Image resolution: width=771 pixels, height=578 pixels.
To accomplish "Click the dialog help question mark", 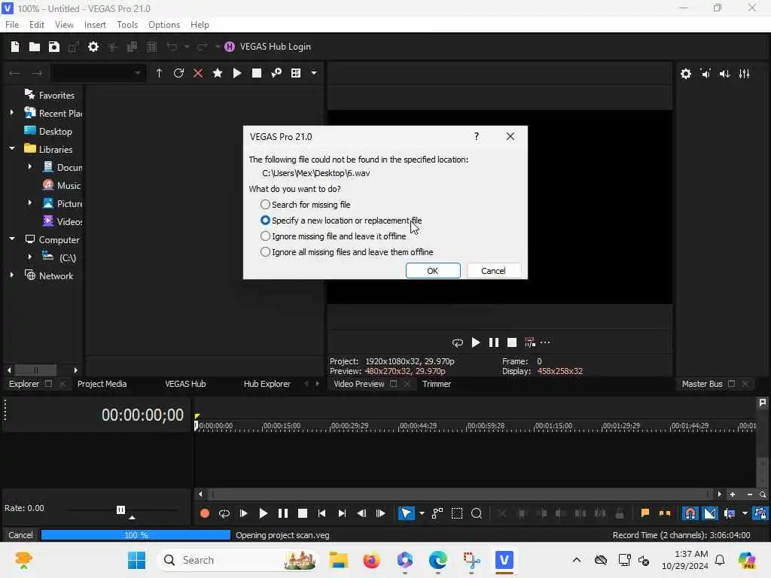I will [x=476, y=136].
